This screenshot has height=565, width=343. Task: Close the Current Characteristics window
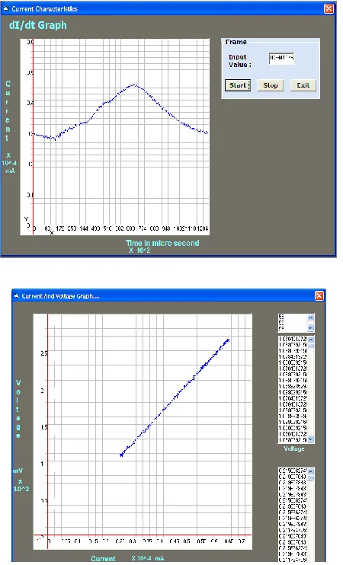[329, 8]
